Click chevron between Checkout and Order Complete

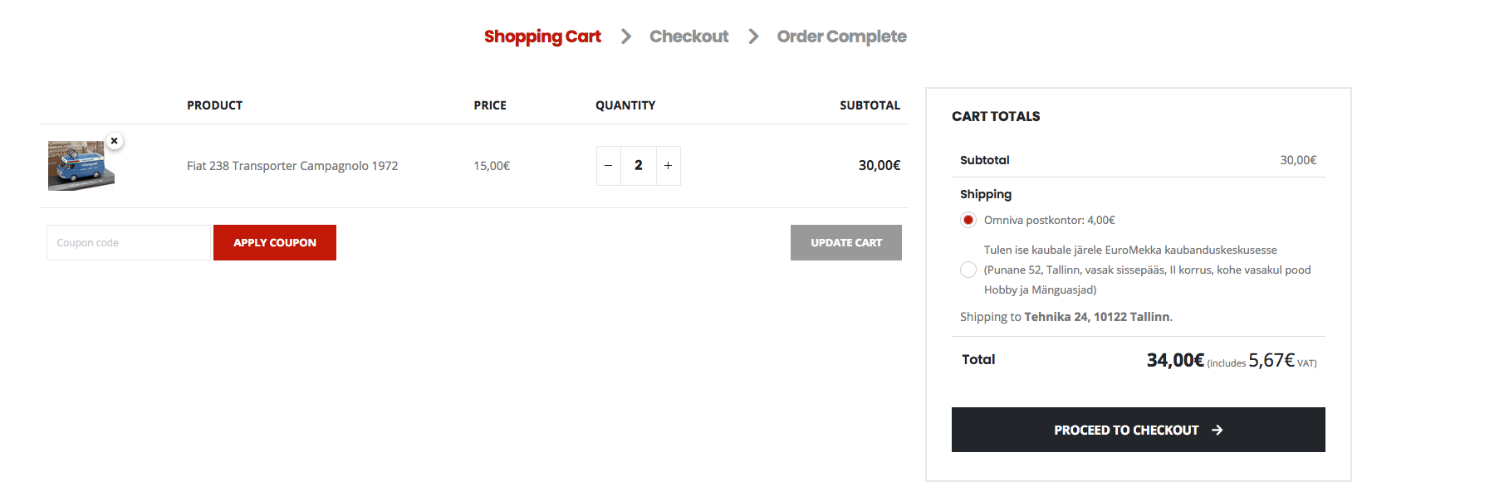(x=753, y=36)
